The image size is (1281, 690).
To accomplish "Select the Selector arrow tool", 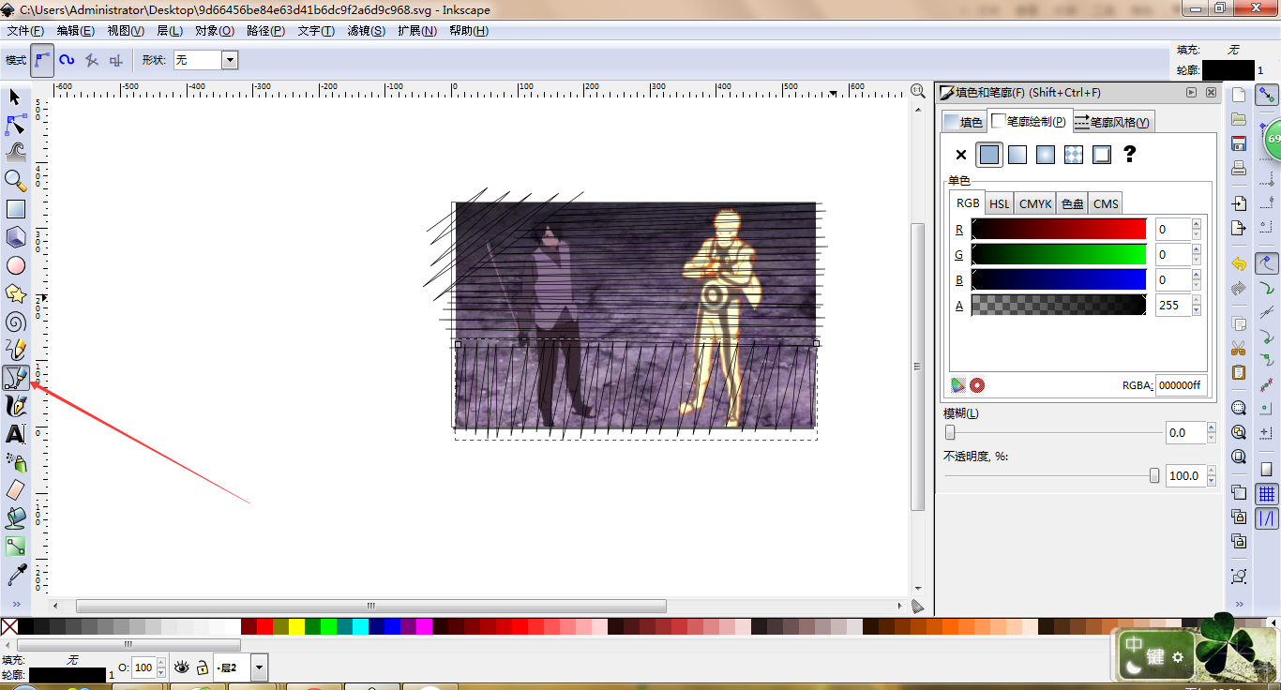I will (15, 97).
